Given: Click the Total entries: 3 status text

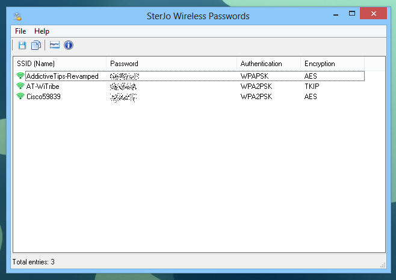Looking at the screenshot, I should pyautogui.click(x=33, y=262).
